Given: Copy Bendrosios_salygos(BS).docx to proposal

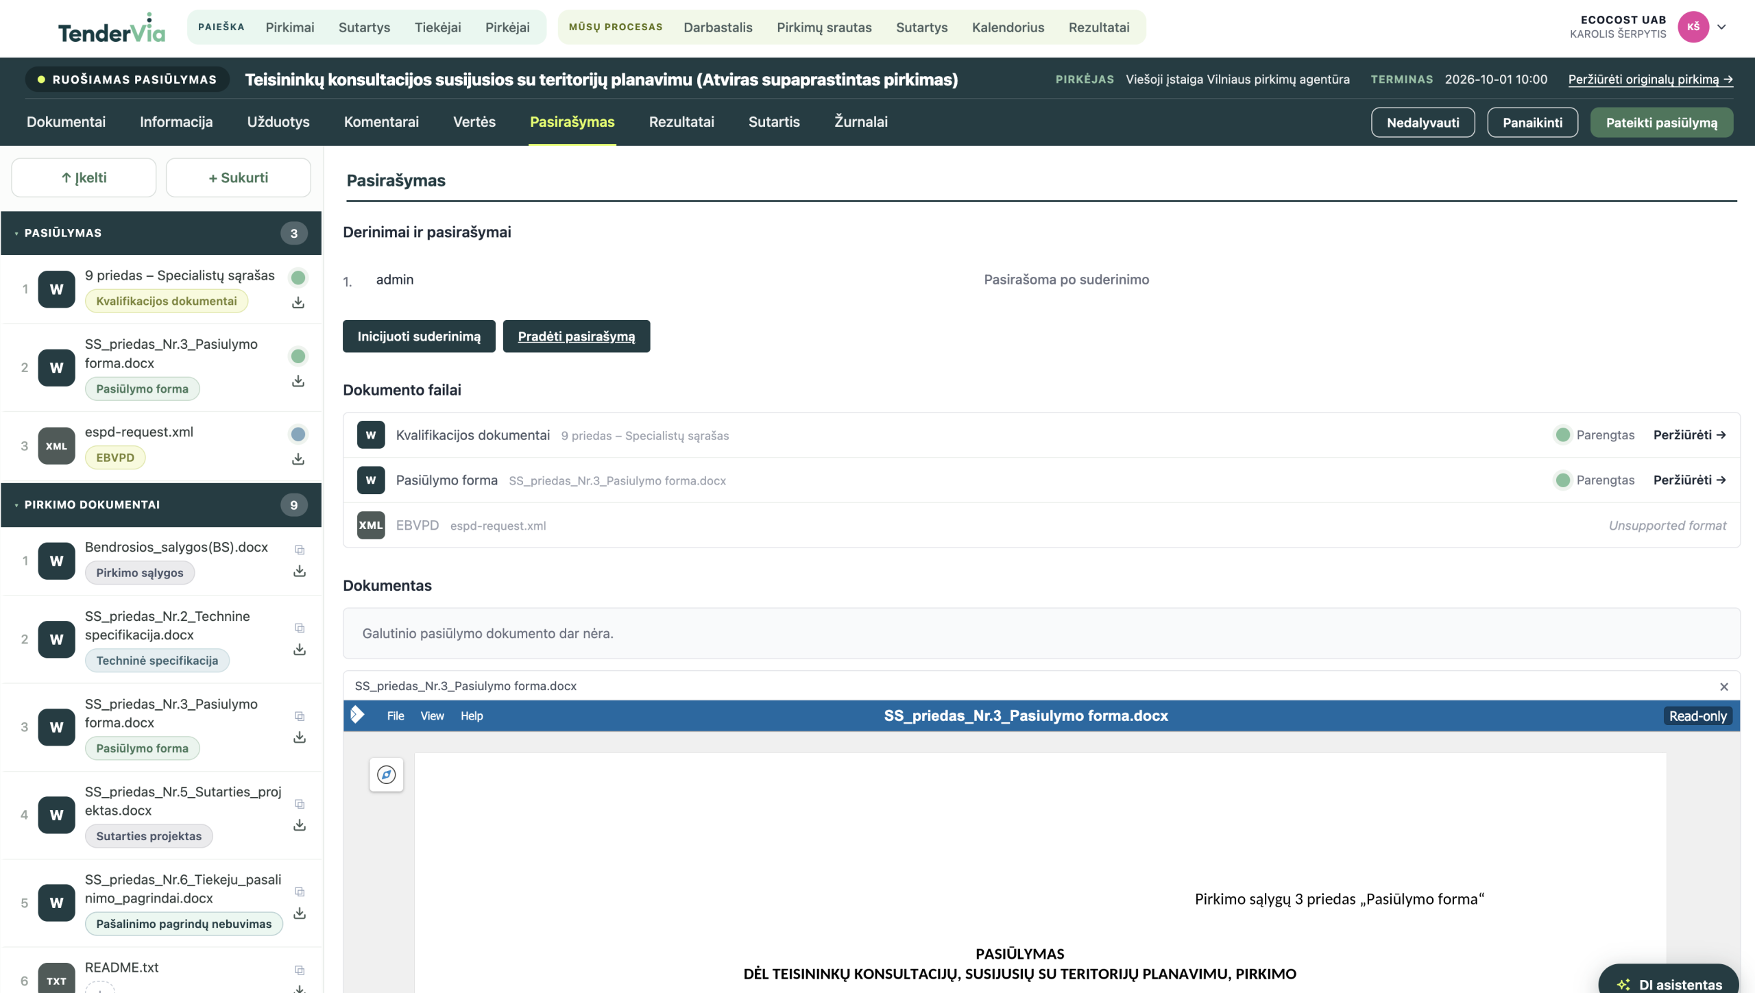Looking at the screenshot, I should tap(300, 550).
